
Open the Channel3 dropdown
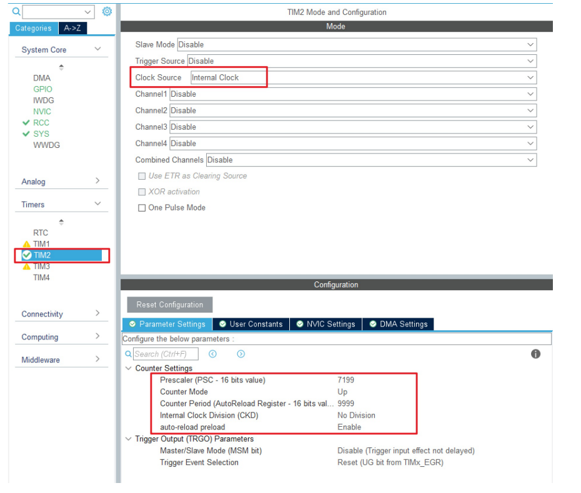click(x=353, y=127)
